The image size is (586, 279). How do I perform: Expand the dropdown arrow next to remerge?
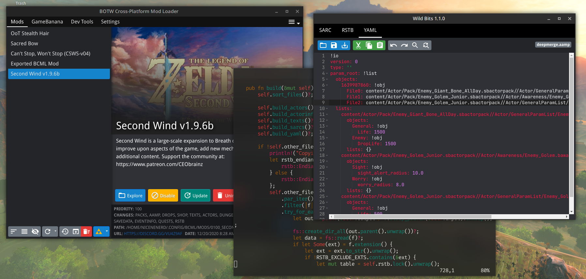point(55,231)
